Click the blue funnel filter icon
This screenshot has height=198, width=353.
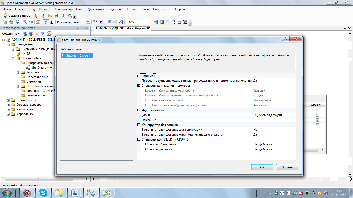point(43,34)
